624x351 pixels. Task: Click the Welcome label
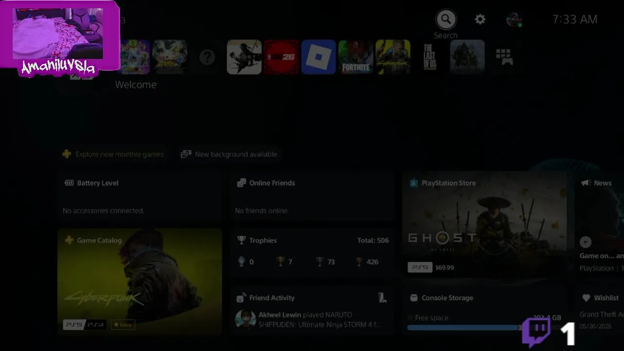136,85
